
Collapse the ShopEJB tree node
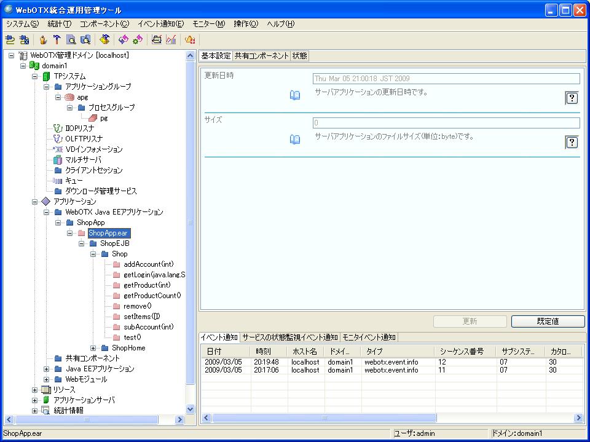pos(82,243)
